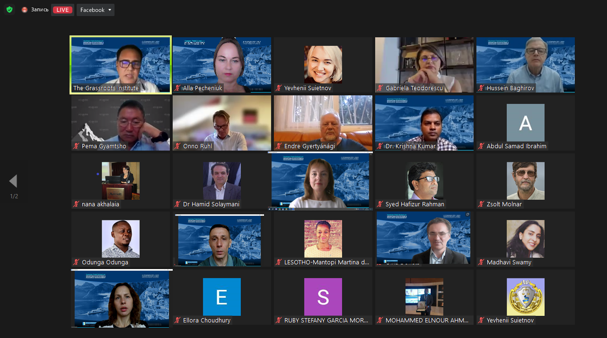Go to previous gallery page with left arrow
Viewport: 607px width, 338px height.
tap(13, 181)
